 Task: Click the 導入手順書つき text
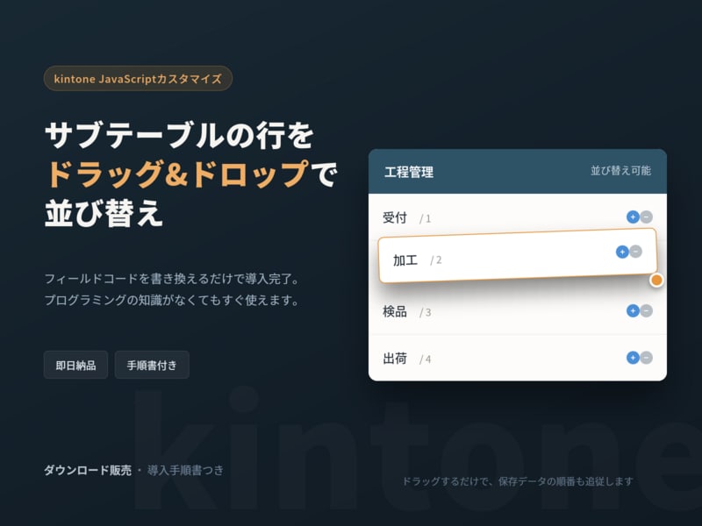pos(185,470)
